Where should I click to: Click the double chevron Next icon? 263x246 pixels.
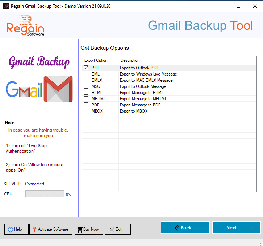[x=250, y=228]
